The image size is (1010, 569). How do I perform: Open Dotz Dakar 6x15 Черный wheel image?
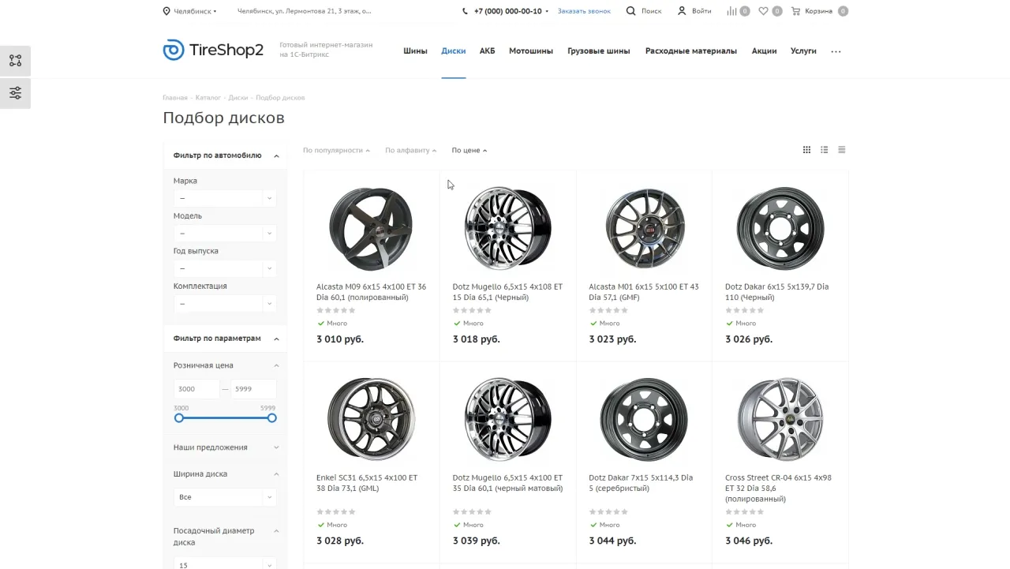(780, 229)
